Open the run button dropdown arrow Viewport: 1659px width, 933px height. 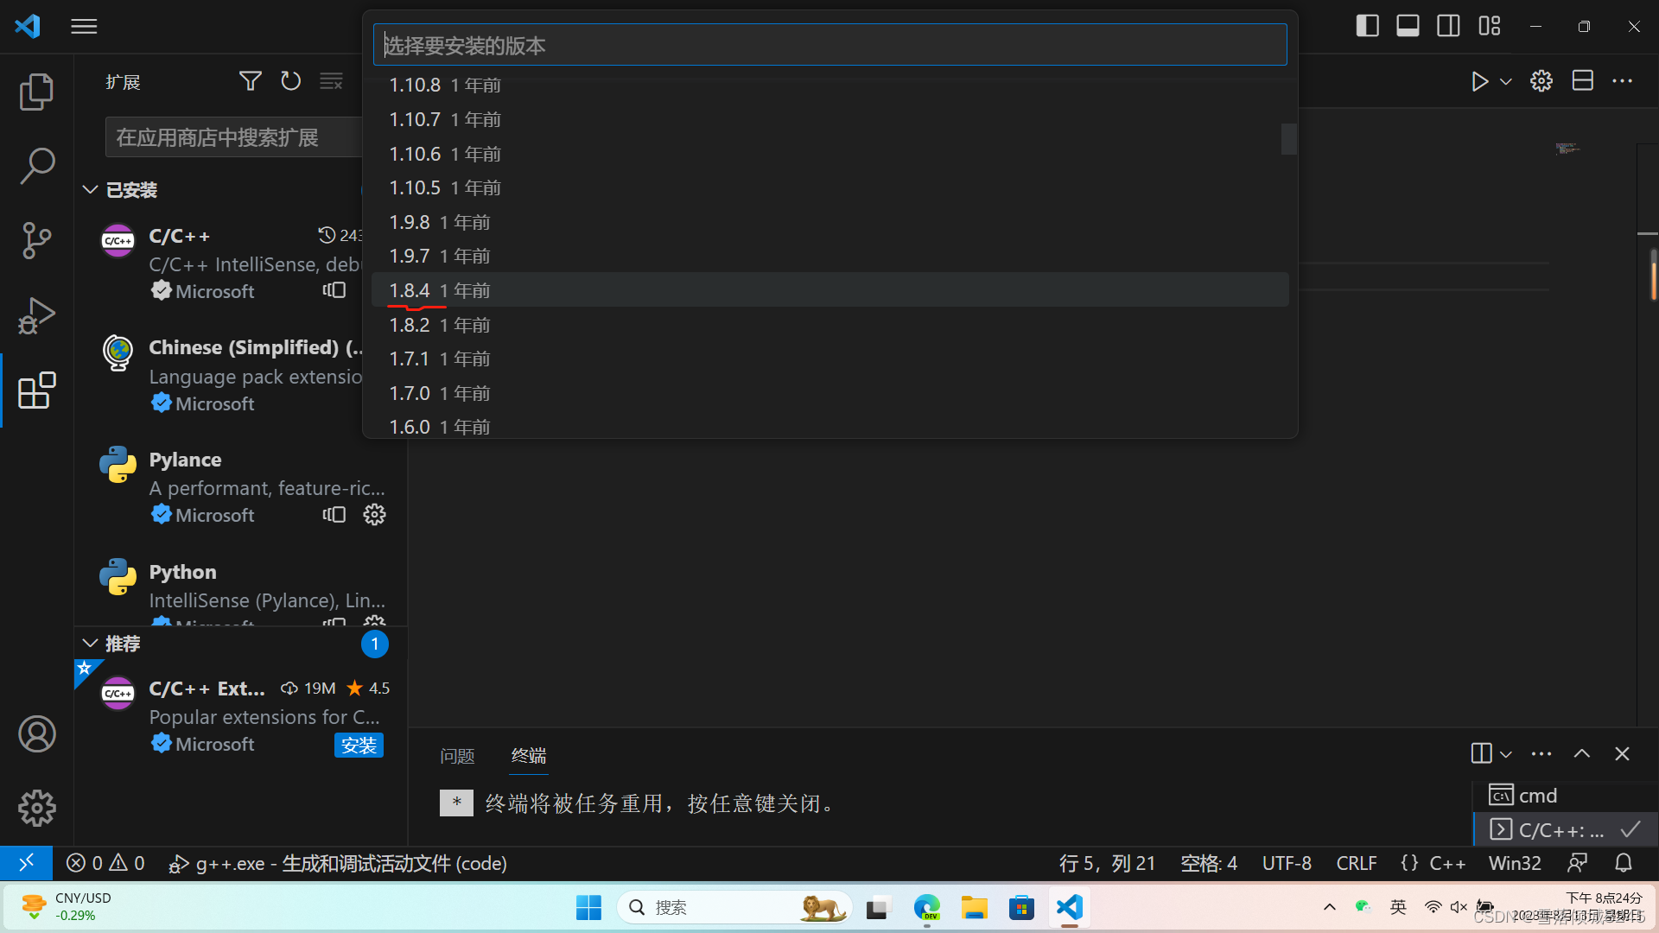pos(1506,81)
